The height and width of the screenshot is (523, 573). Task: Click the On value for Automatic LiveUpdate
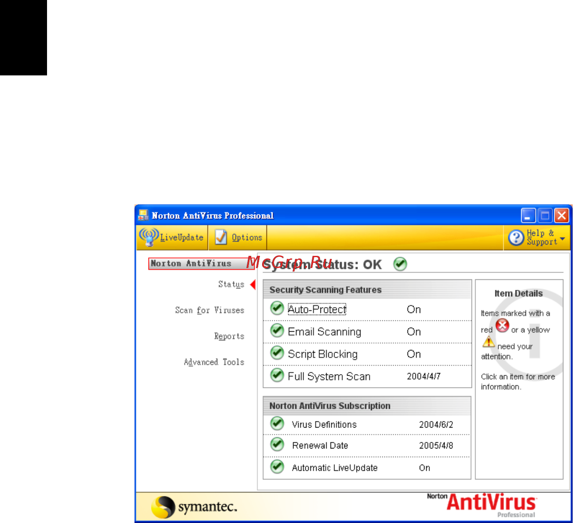coord(425,468)
